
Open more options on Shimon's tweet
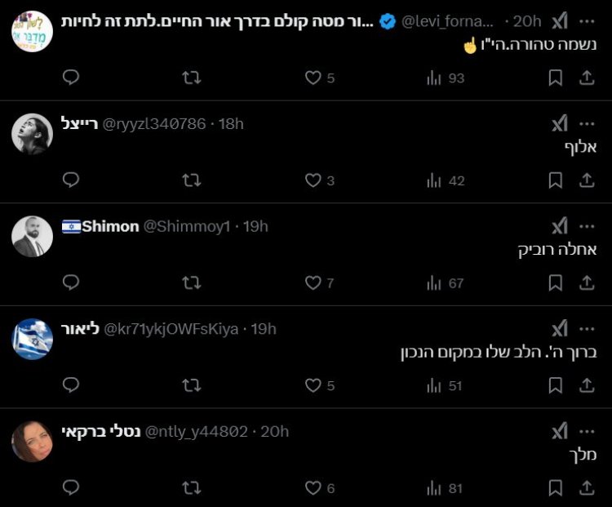tap(587, 226)
